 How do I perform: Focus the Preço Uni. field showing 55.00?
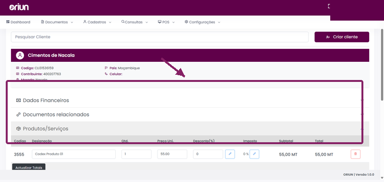(x=172, y=154)
